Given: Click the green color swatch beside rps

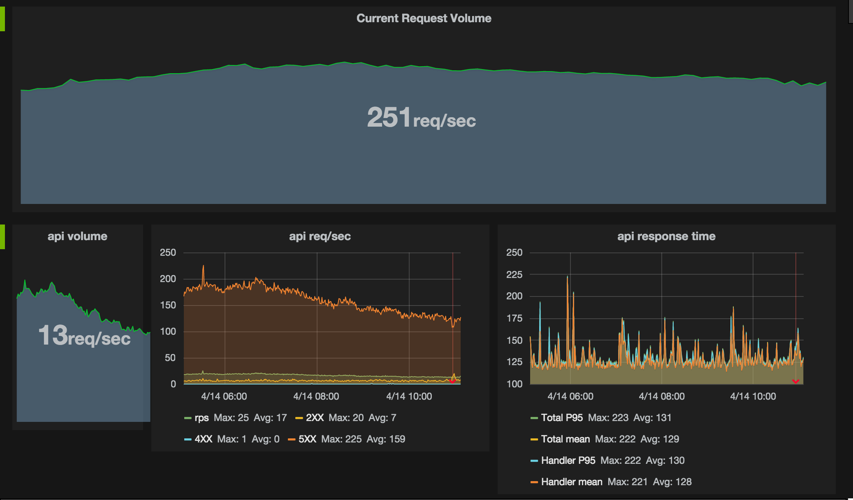Looking at the screenshot, I should click(x=188, y=418).
